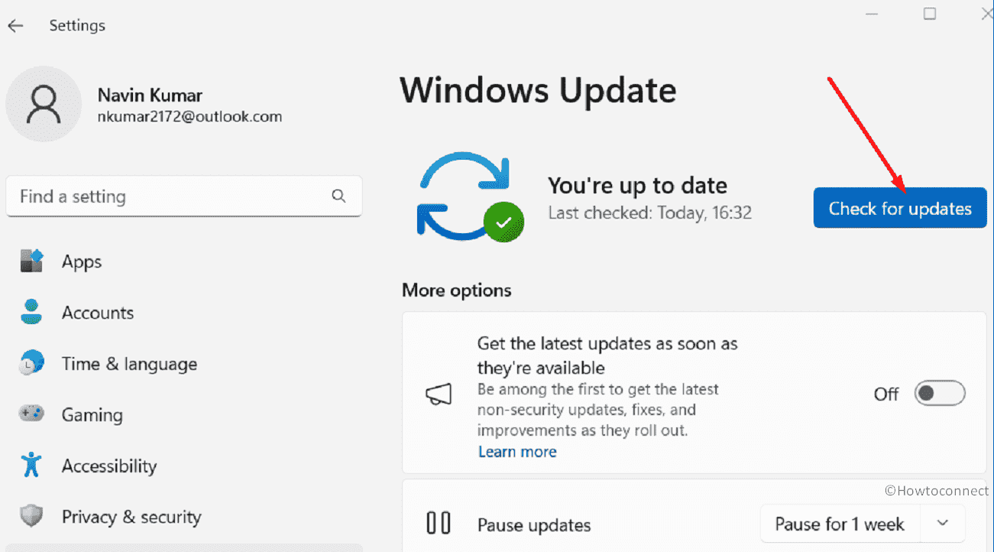Click the Navin Kumar account name
This screenshot has height=552, width=994.
click(150, 96)
